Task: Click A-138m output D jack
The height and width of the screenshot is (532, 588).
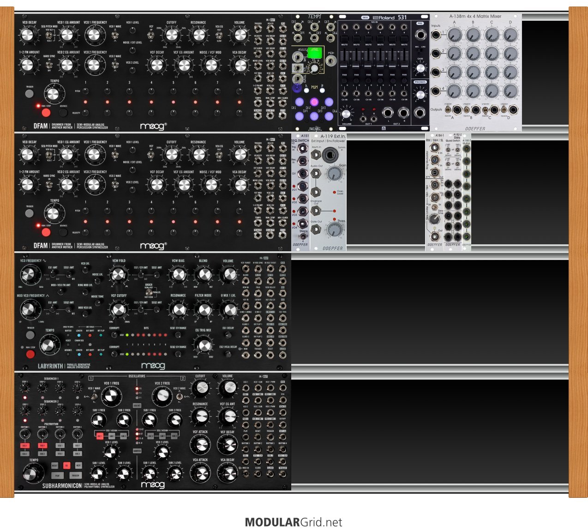Action: coord(513,110)
